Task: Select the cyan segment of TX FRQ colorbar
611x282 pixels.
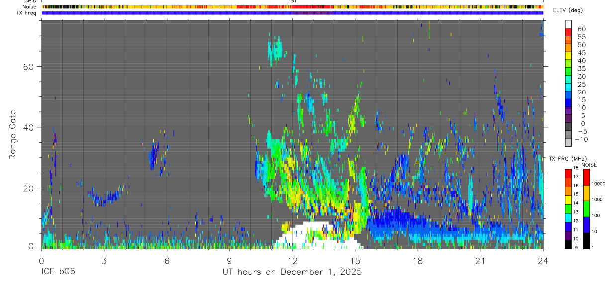Action: tap(568, 217)
